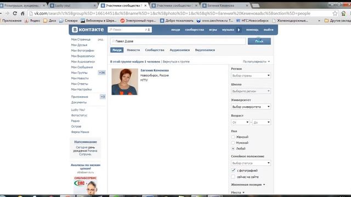
Task: Open the Приложения bookmark shortcut
Action: pos(11,21)
